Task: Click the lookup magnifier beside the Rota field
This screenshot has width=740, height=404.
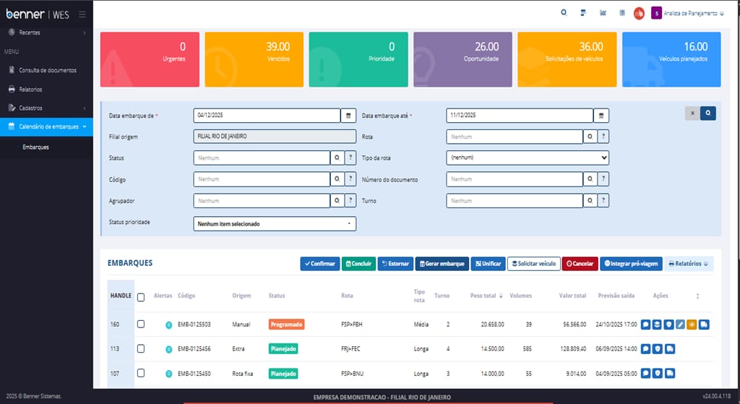Action: pos(590,137)
